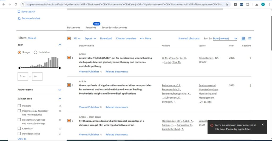Collapse the Year filter section
The width and height of the screenshot is (272, 141).
click(x=60, y=45)
